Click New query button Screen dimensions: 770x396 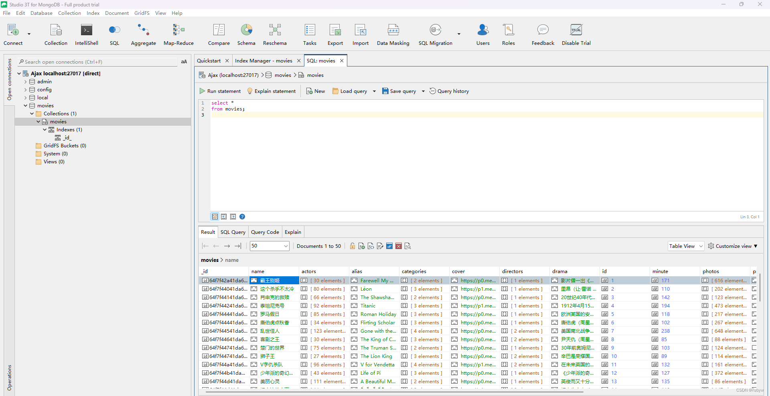[316, 91]
